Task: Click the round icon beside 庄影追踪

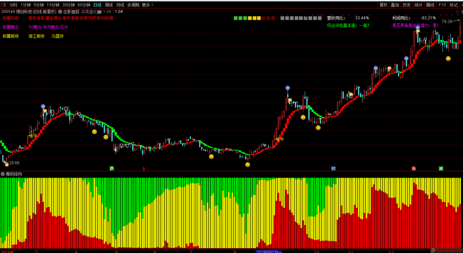Action: (x=60, y=11)
